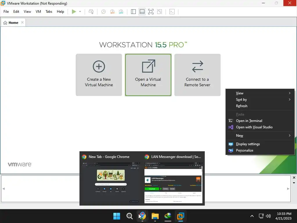Click the network status tray icon
Viewport: 297px width, 223px height.
pyautogui.click(x=261, y=216)
